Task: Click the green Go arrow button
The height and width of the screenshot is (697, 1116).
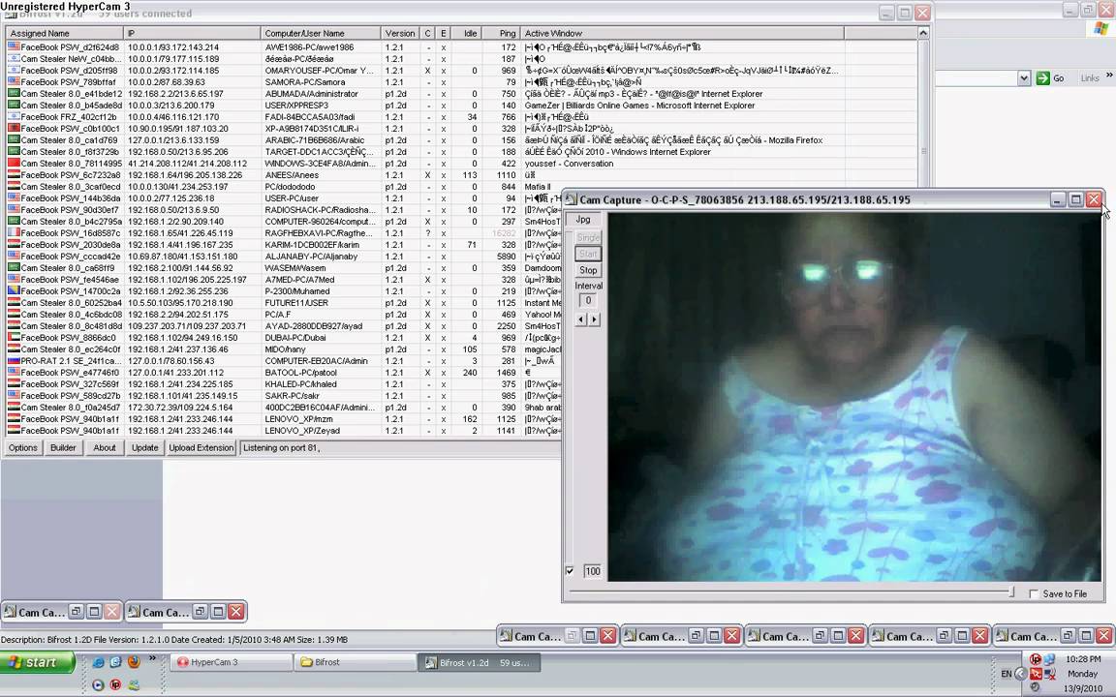Action: (x=1043, y=78)
